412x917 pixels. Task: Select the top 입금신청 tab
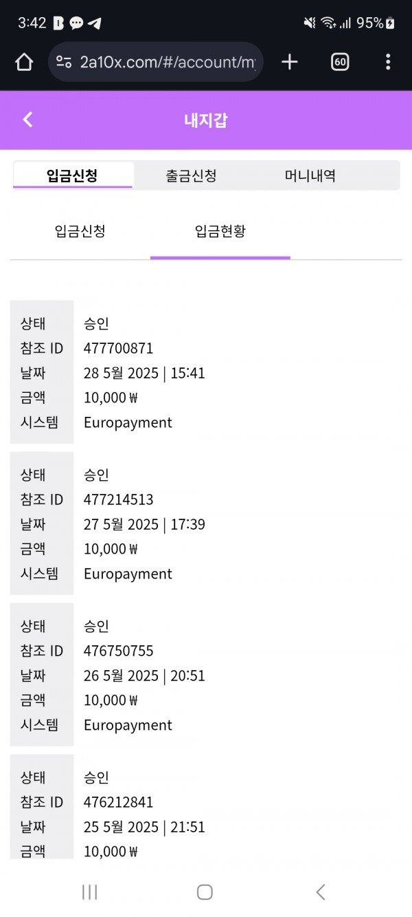coord(72,175)
